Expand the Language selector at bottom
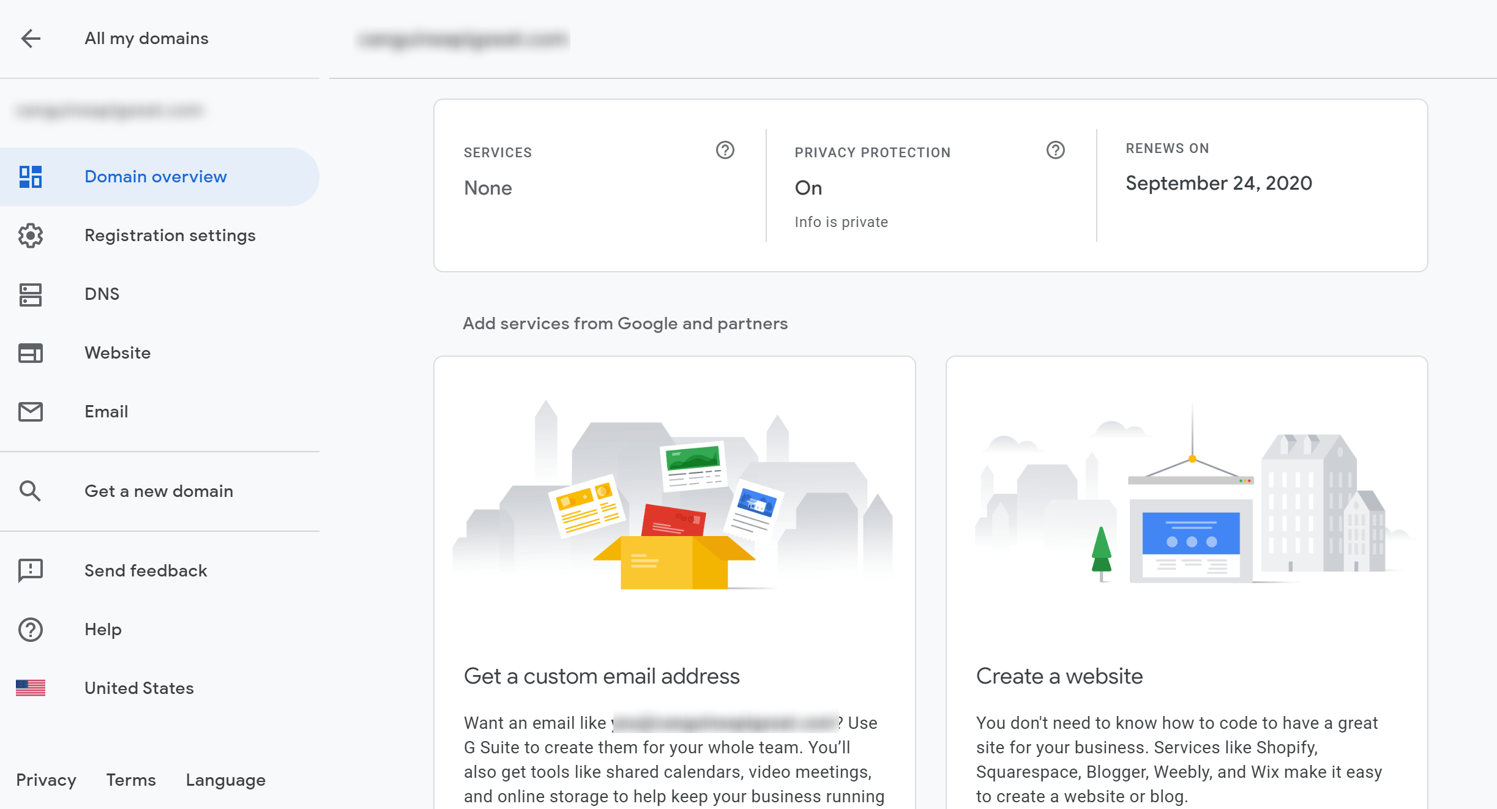This screenshot has width=1497, height=809. click(224, 780)
